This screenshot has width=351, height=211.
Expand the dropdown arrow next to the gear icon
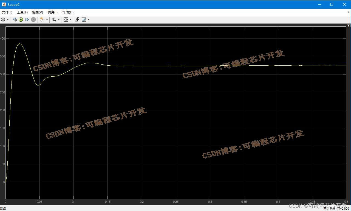pyautogui.click(x=8, y=20)
